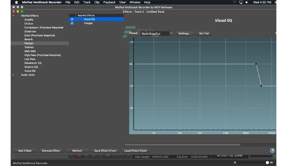The width and height of the screenshot is (287, 166).
Task: Select Wah-Wah in the effects list
Action: click(30, 51)
